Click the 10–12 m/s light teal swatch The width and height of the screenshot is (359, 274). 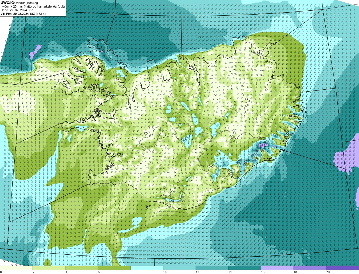coord(179,268)
